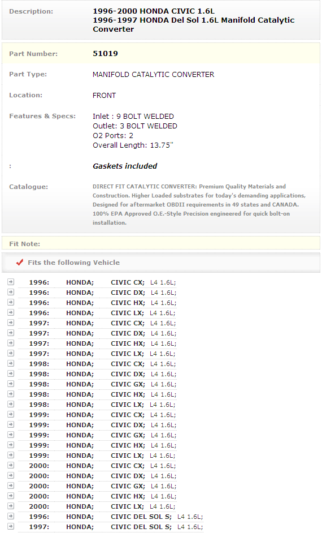Expand the 1996 CIVIC LX entry arrow

tap(11, 312)
